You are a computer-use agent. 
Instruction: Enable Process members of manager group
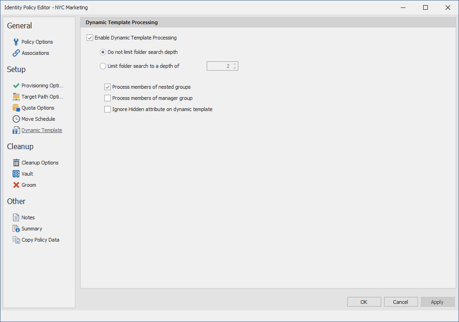click(x=108, y=98)
